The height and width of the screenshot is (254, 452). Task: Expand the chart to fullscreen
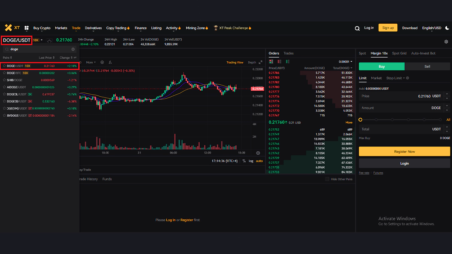260,62
